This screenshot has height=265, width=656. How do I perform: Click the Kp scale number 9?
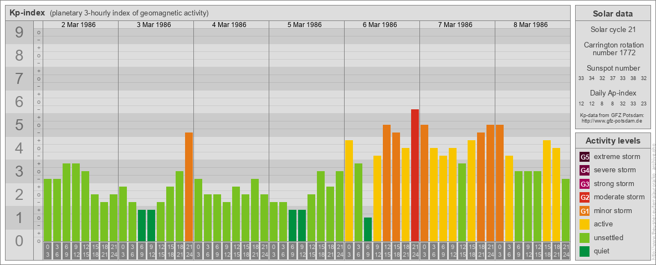pos(19,33)
